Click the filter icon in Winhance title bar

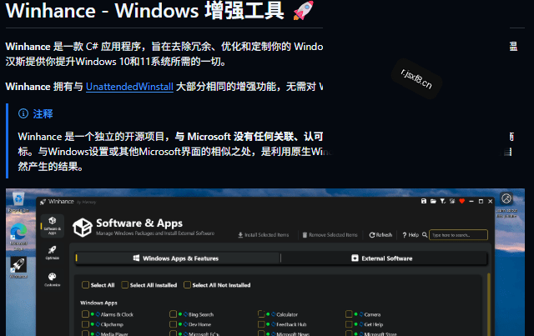[443, 201]
